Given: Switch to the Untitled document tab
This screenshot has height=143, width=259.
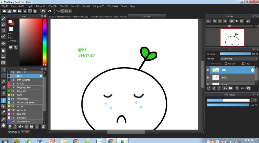Looking at the screenshot, I should [x=147, y=16].
